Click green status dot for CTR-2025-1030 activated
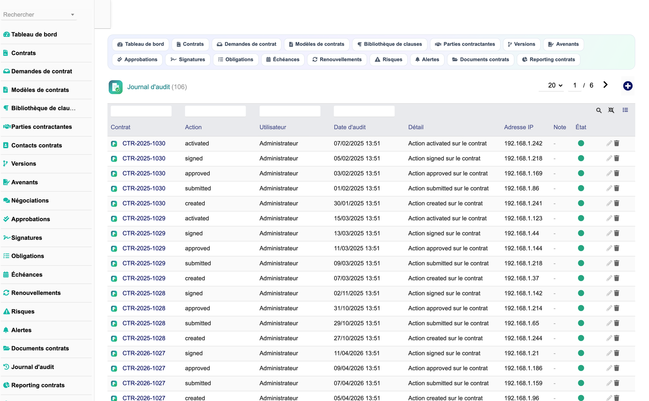 581,143
